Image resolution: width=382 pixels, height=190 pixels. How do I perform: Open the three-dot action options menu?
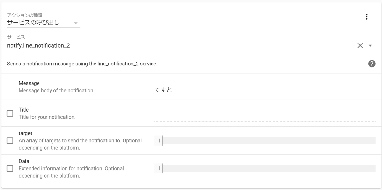367,17
